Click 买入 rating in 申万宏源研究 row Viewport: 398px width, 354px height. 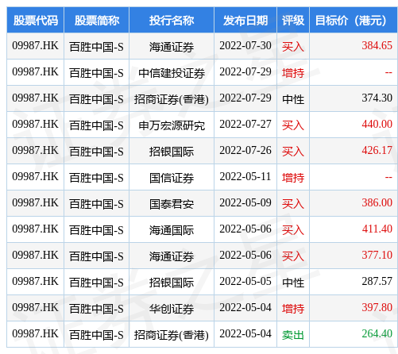click(293, 125)
